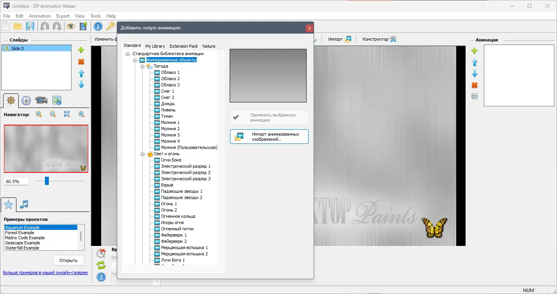Viewport: 557px width, 294px height.
Task: Click the Открыть button
Action: tap(69, 260)
